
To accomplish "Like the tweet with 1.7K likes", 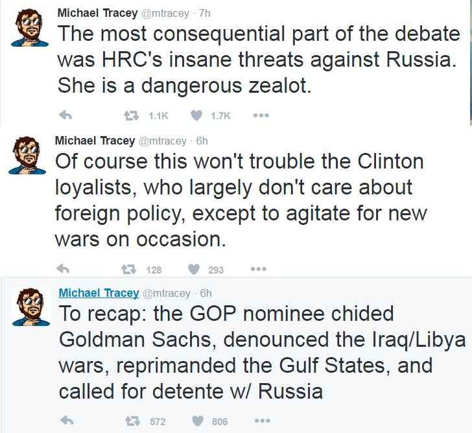I will [197, 116].
